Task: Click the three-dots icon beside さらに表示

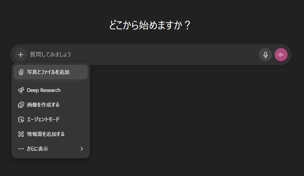Action: (x=21, y=149)
